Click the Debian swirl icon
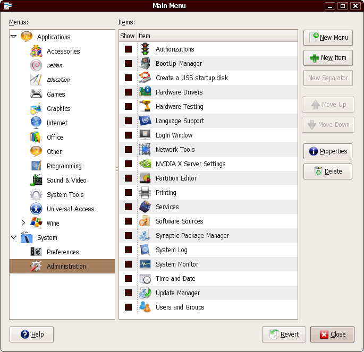The width and height of the screenshot is (364, 352). pos(36,65)
